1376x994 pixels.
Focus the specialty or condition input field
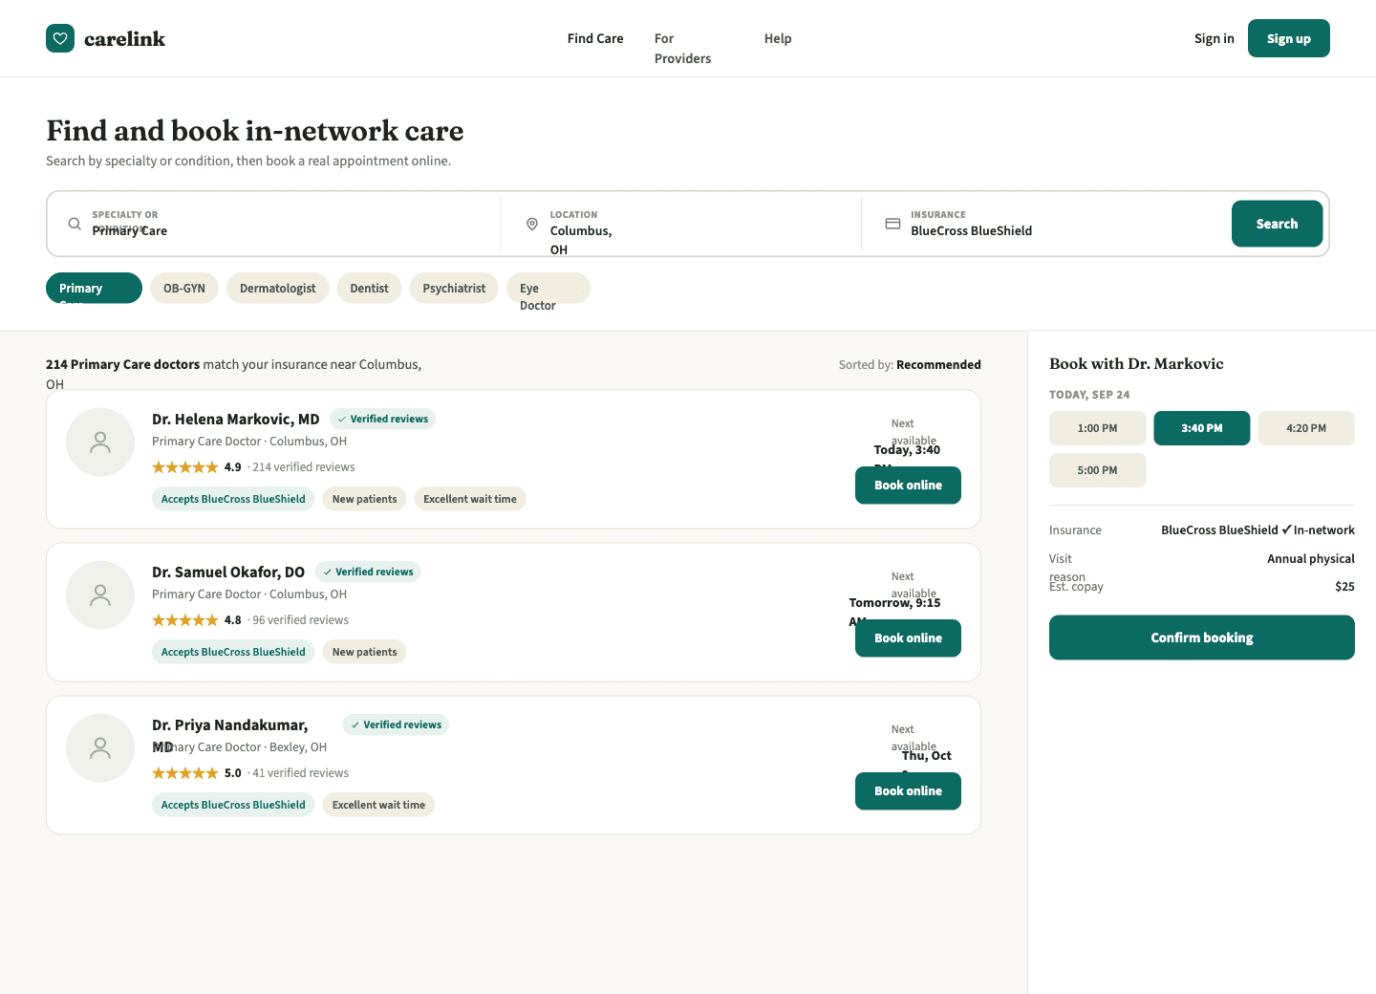click(x=276, y=224)
